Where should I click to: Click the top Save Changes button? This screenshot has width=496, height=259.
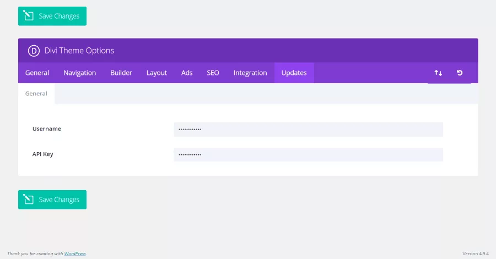pyautogui.click(x=52, y=16)
